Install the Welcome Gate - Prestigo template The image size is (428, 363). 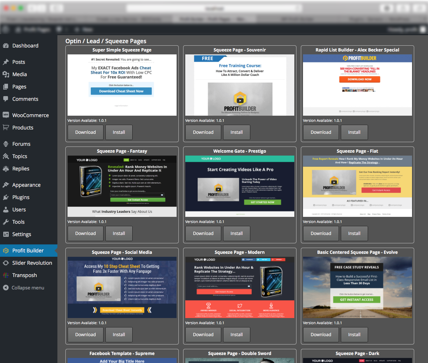point(237,234)
